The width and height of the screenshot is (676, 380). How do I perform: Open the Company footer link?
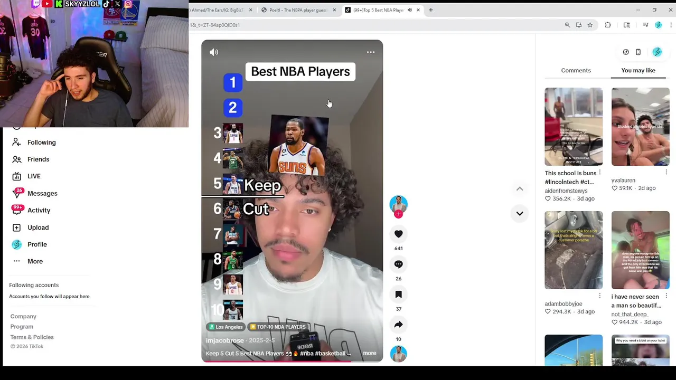[x=23, y=316]
